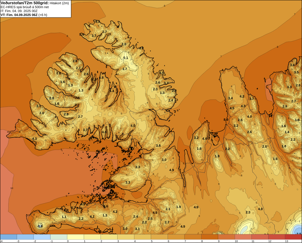
Task: Click the '-1.8' temperature value on the map
Action: pos(40,226)
